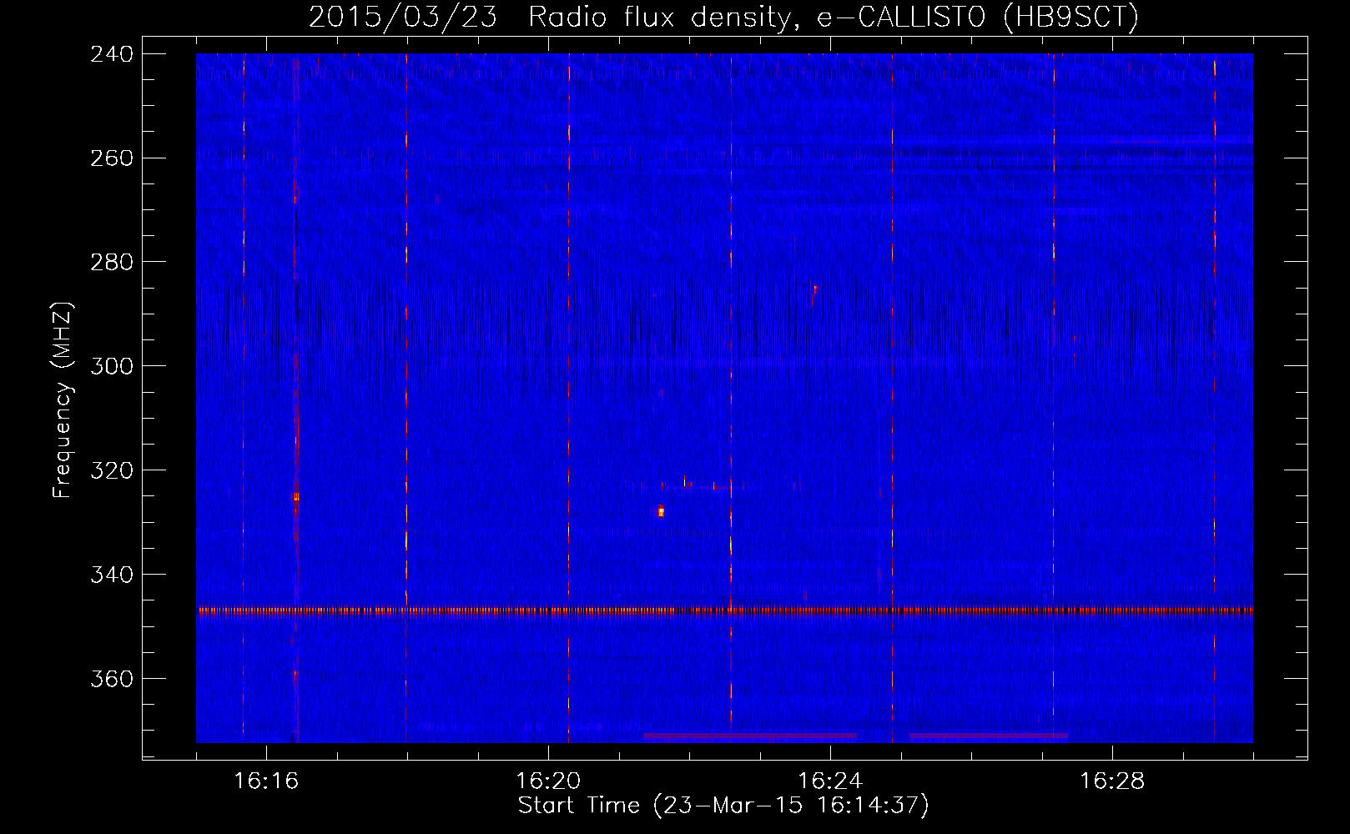This screenshot has height=834, width=1350.
Task: Click the 340 frequency tick label
Action: 112,575
